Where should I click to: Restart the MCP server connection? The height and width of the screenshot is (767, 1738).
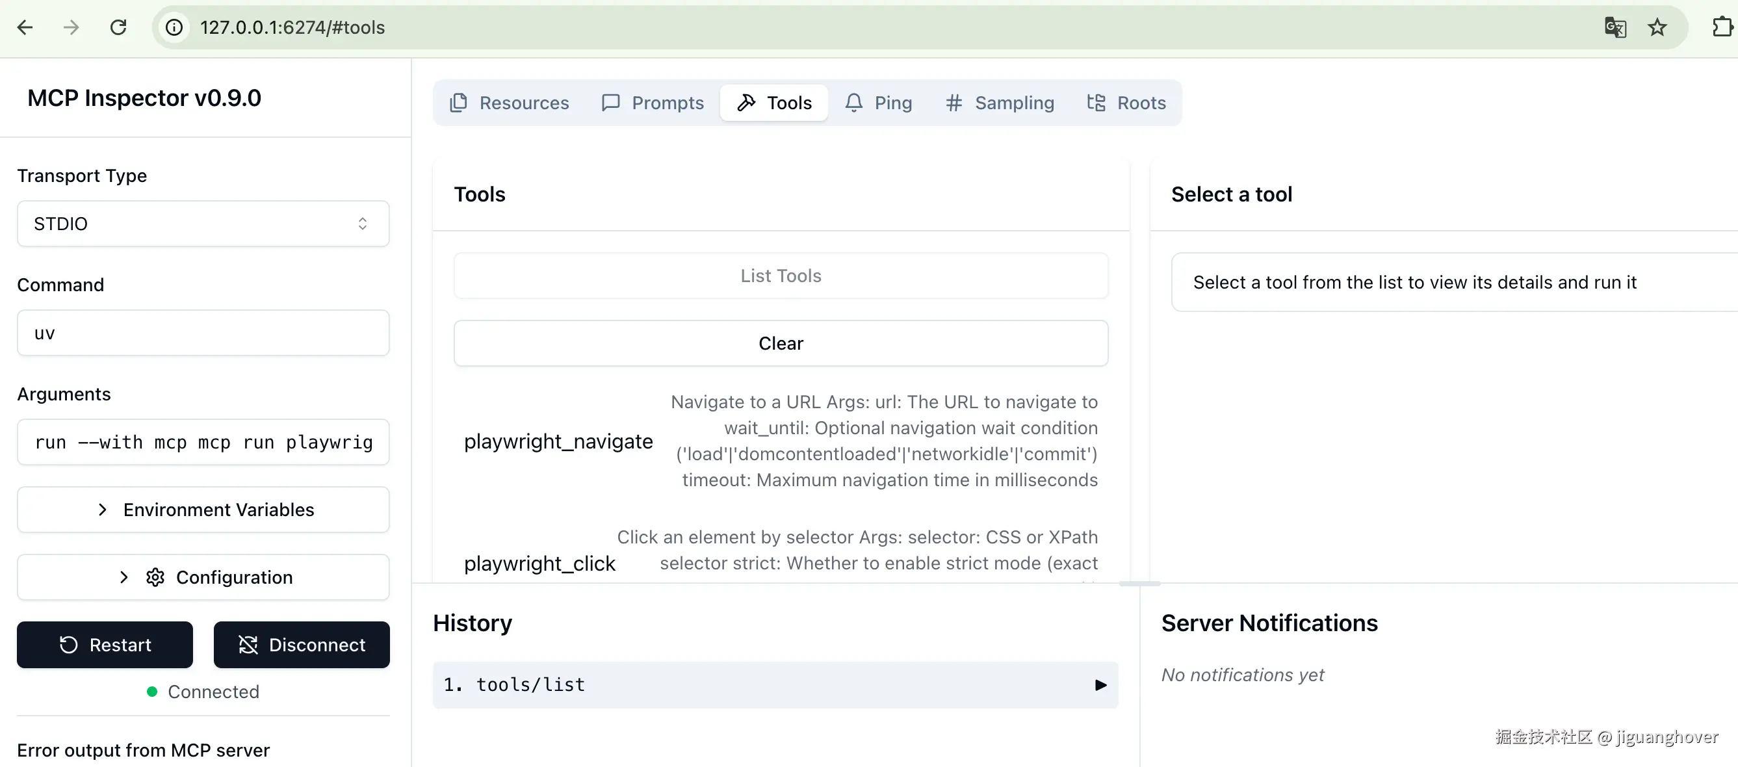(x=105, y=644)
